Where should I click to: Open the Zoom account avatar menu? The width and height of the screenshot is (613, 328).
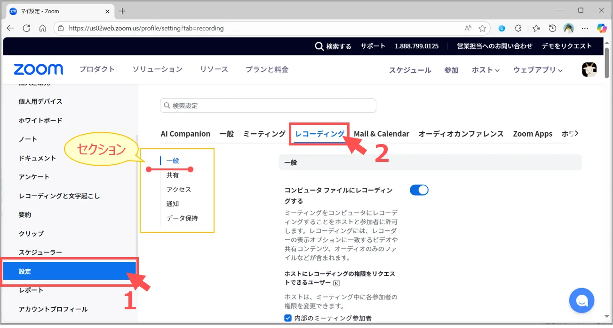point(589,70)
